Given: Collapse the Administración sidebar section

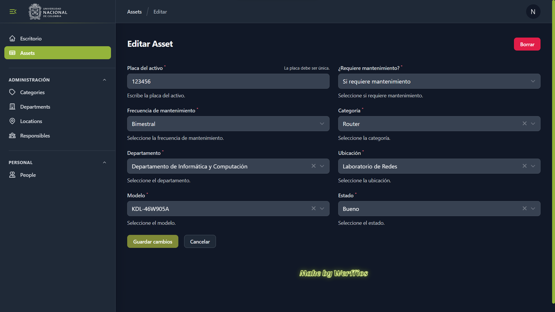Looking at the screenshot, I should pyautogui.click(x=104, y=80).
